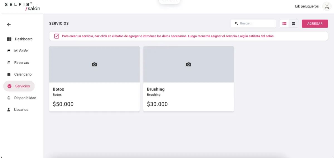
Task: Click the camera icon on Brushing card
Action: tap(188, 64)
